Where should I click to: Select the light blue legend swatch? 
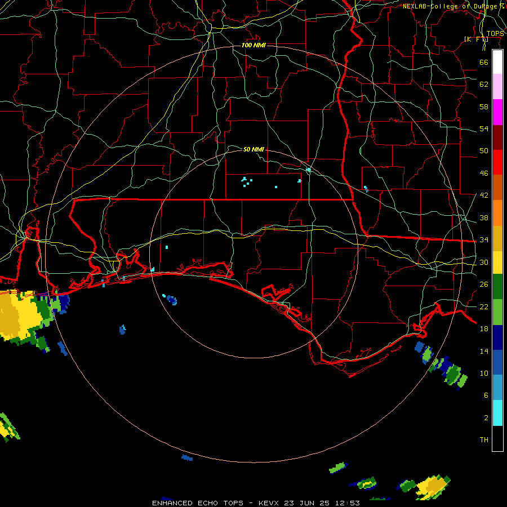(497, 388)
